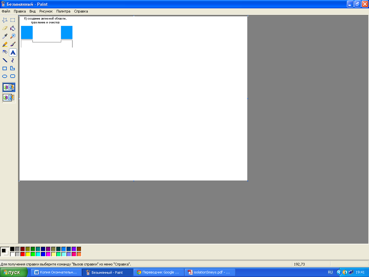Pick pure blue palette swatch
The width and height of the screenshot is (369, 277).
pyautogui.click(x=43, y=254)
